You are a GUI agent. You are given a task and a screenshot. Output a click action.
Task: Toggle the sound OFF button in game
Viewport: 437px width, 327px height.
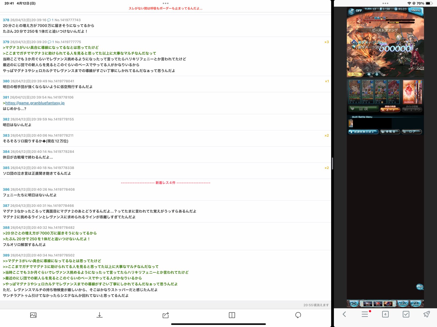click(x=355, y=11)
